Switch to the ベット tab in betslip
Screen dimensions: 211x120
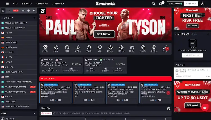click(194, 34)
